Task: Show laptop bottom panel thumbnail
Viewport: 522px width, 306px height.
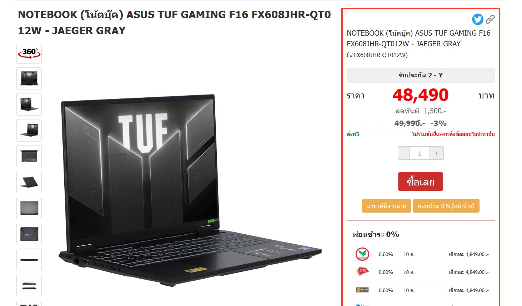Action: tap(29, 234)
